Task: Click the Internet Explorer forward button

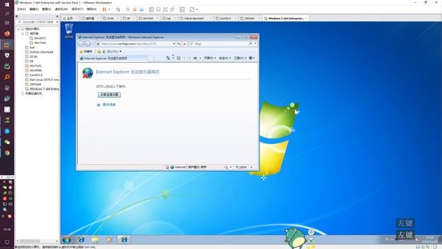Action: pyautogui.click(x=88, y=44)
